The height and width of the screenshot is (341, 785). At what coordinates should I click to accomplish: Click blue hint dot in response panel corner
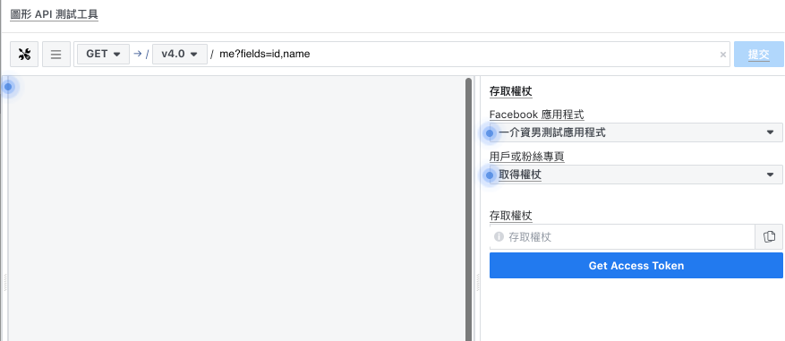coord(8,87)
